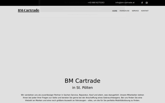Go to the HOME menu item

[x=115, y=11]
